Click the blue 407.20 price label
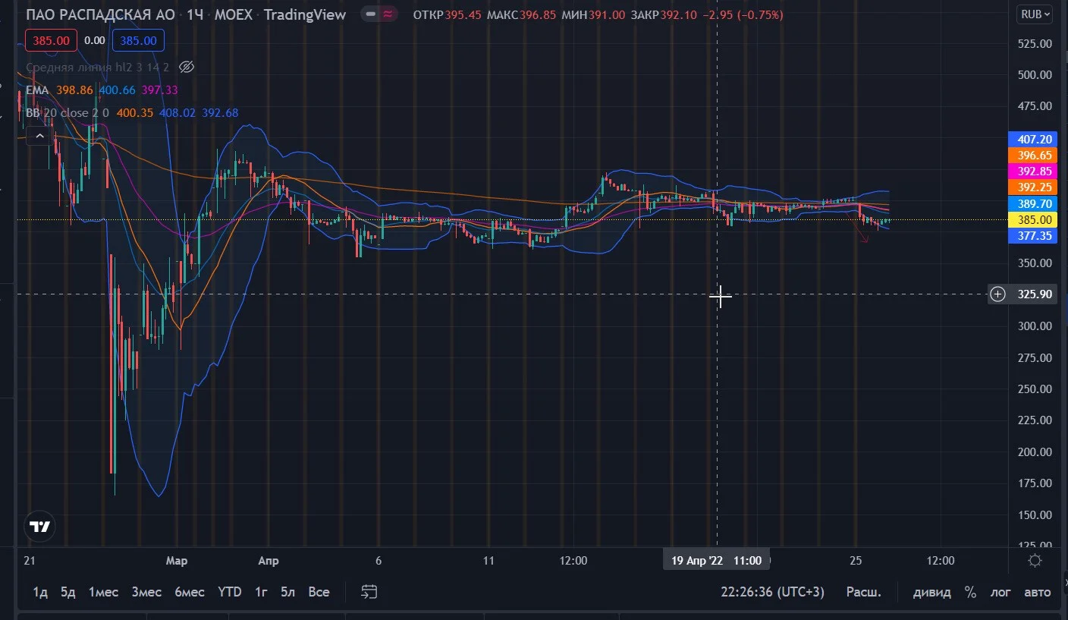Image resolution: width=1068 pixels, height=620 pixels. [x=1032, y=140]
